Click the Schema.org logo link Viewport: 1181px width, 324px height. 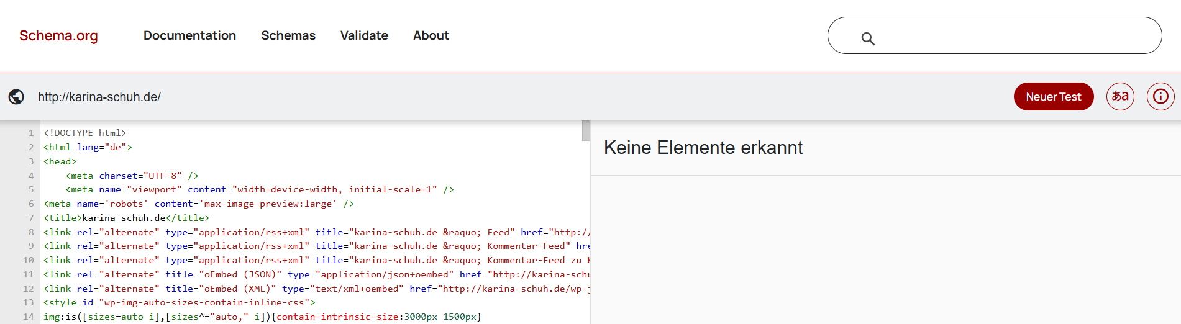[x=58, y=35]
